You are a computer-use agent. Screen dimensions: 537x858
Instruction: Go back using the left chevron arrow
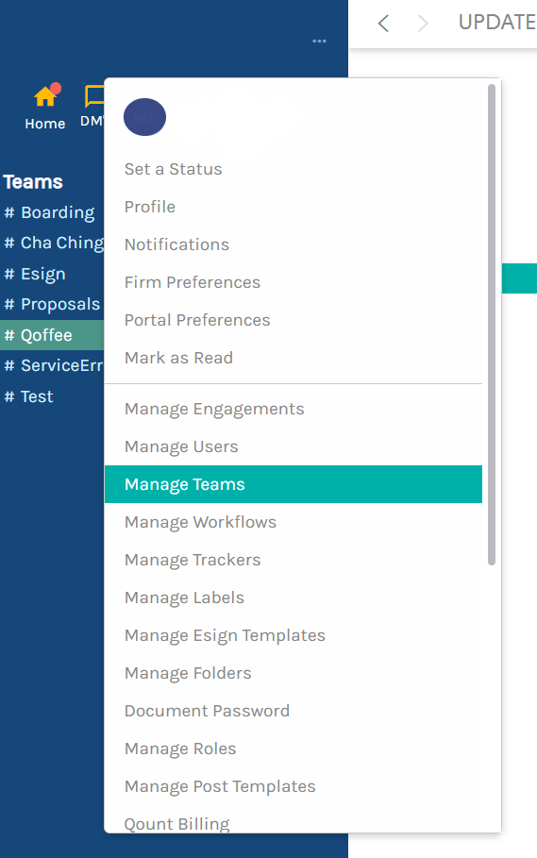pyautogui.click(x=383, y=23)
